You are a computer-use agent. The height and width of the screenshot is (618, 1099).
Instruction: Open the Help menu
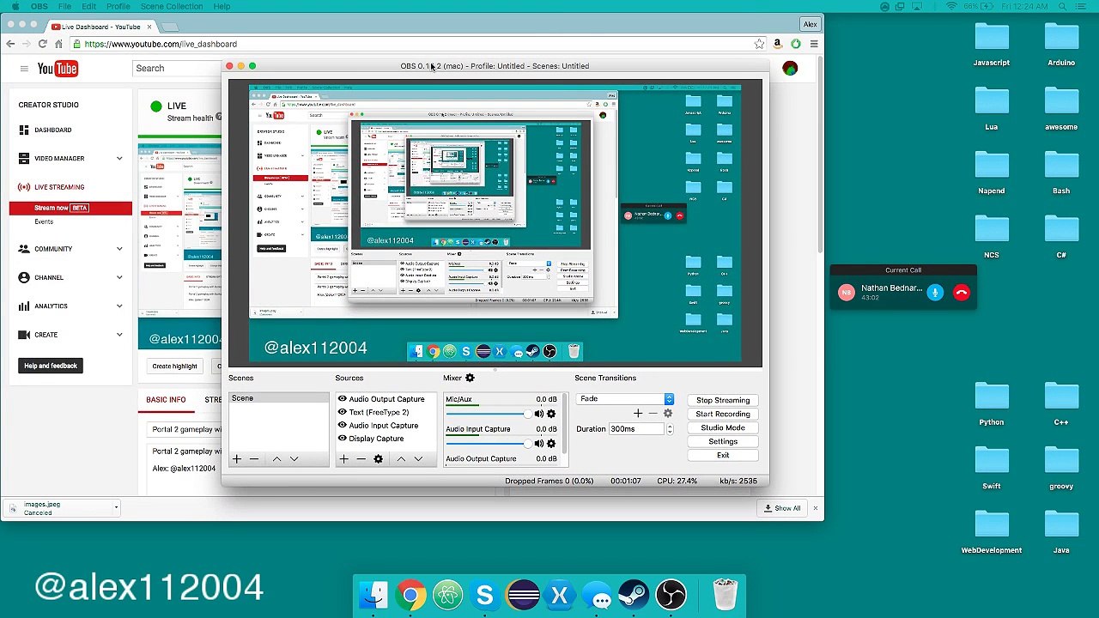point(222,6)
